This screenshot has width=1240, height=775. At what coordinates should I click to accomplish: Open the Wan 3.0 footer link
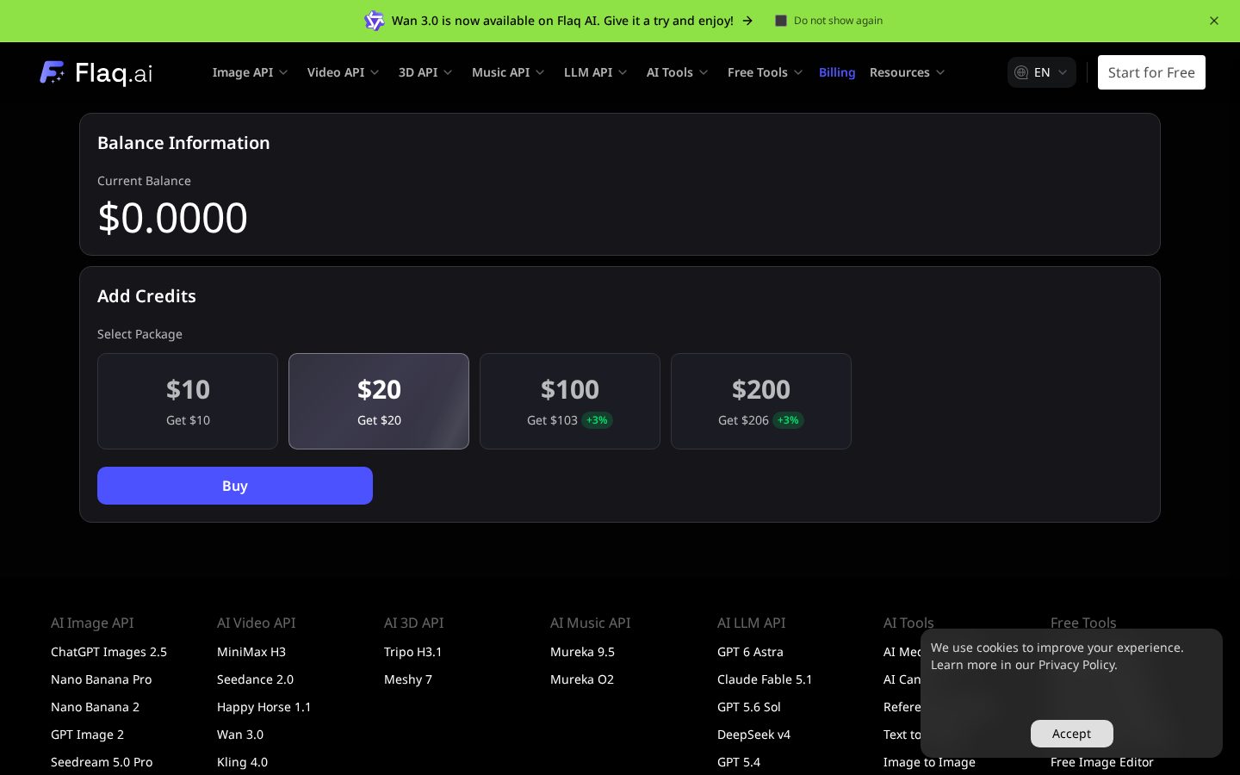[x=240, y=735]
